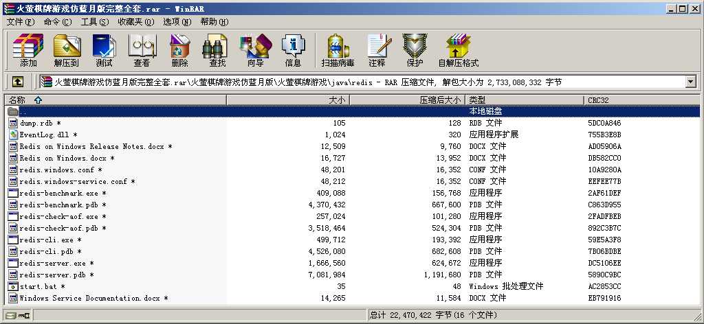Go up one folder level button
Screen dimensions: 704x324
(x=17, y=82)
